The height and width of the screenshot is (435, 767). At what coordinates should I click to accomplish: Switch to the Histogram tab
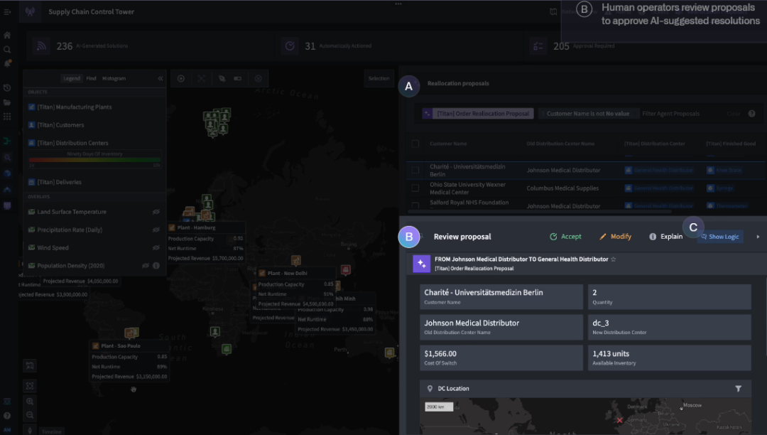(114, 78)
